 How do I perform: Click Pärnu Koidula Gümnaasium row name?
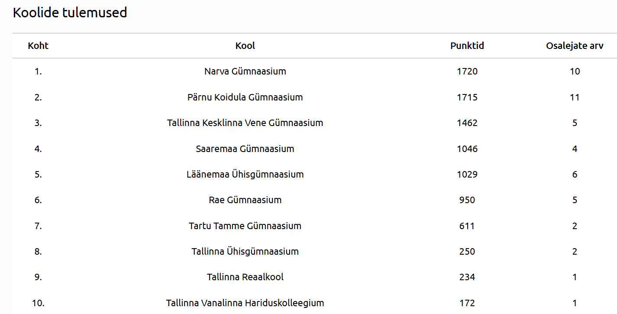(x=245, y=97)
